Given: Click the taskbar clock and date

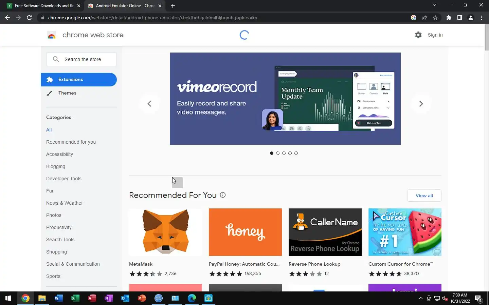Looking at the screenshot, I should click(x=460, y=298).
